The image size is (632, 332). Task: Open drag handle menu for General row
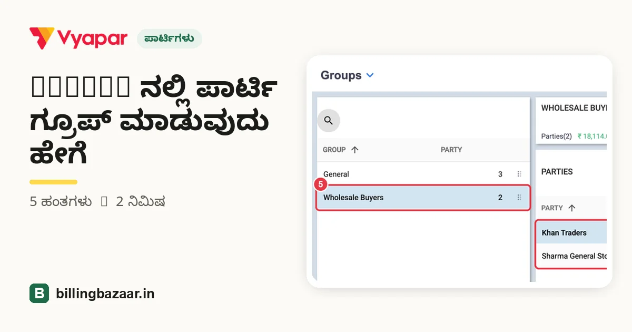pyautogui.click(x=519, y=174)
